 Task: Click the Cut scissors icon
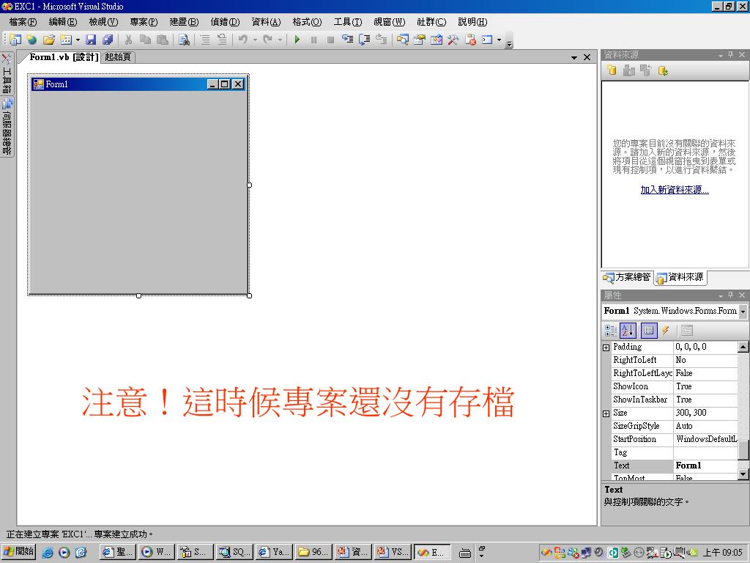click(x=128, y=40)
